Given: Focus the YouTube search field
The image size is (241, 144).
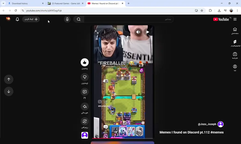Looking at the screenshot, I should [129, 19].
